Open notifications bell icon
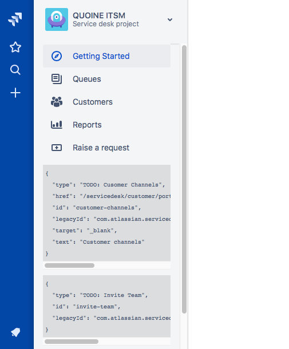Viewport: 289px width, 349px height. (x=15, y=332)
